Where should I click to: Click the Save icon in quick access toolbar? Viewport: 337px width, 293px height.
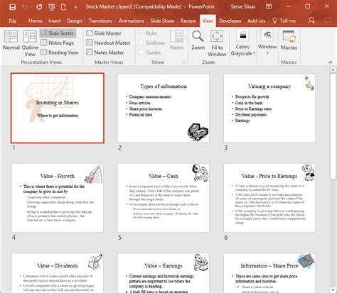point(12,7)
